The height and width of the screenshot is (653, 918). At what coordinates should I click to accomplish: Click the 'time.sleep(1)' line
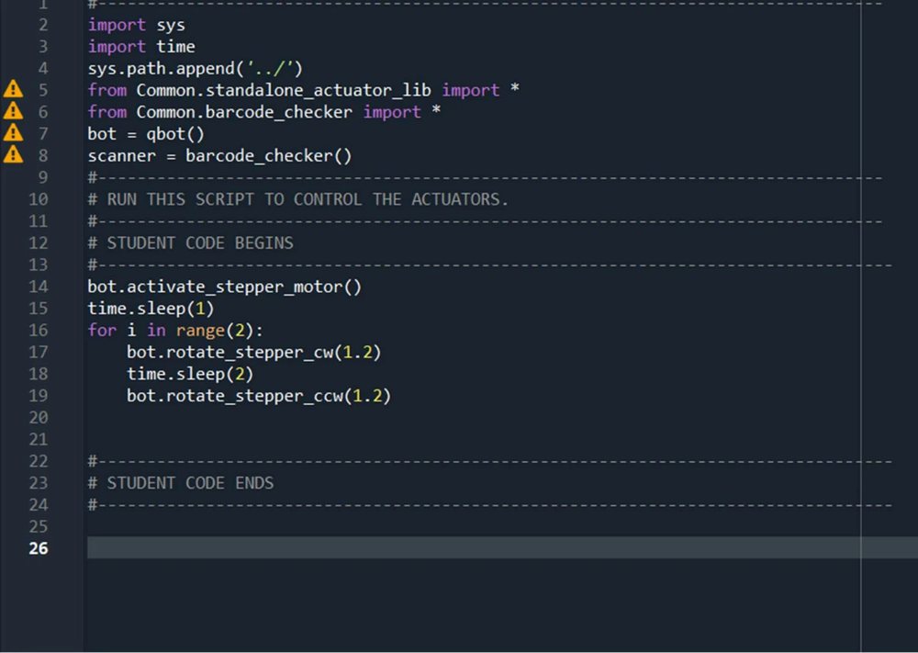[x=151, y=309]
